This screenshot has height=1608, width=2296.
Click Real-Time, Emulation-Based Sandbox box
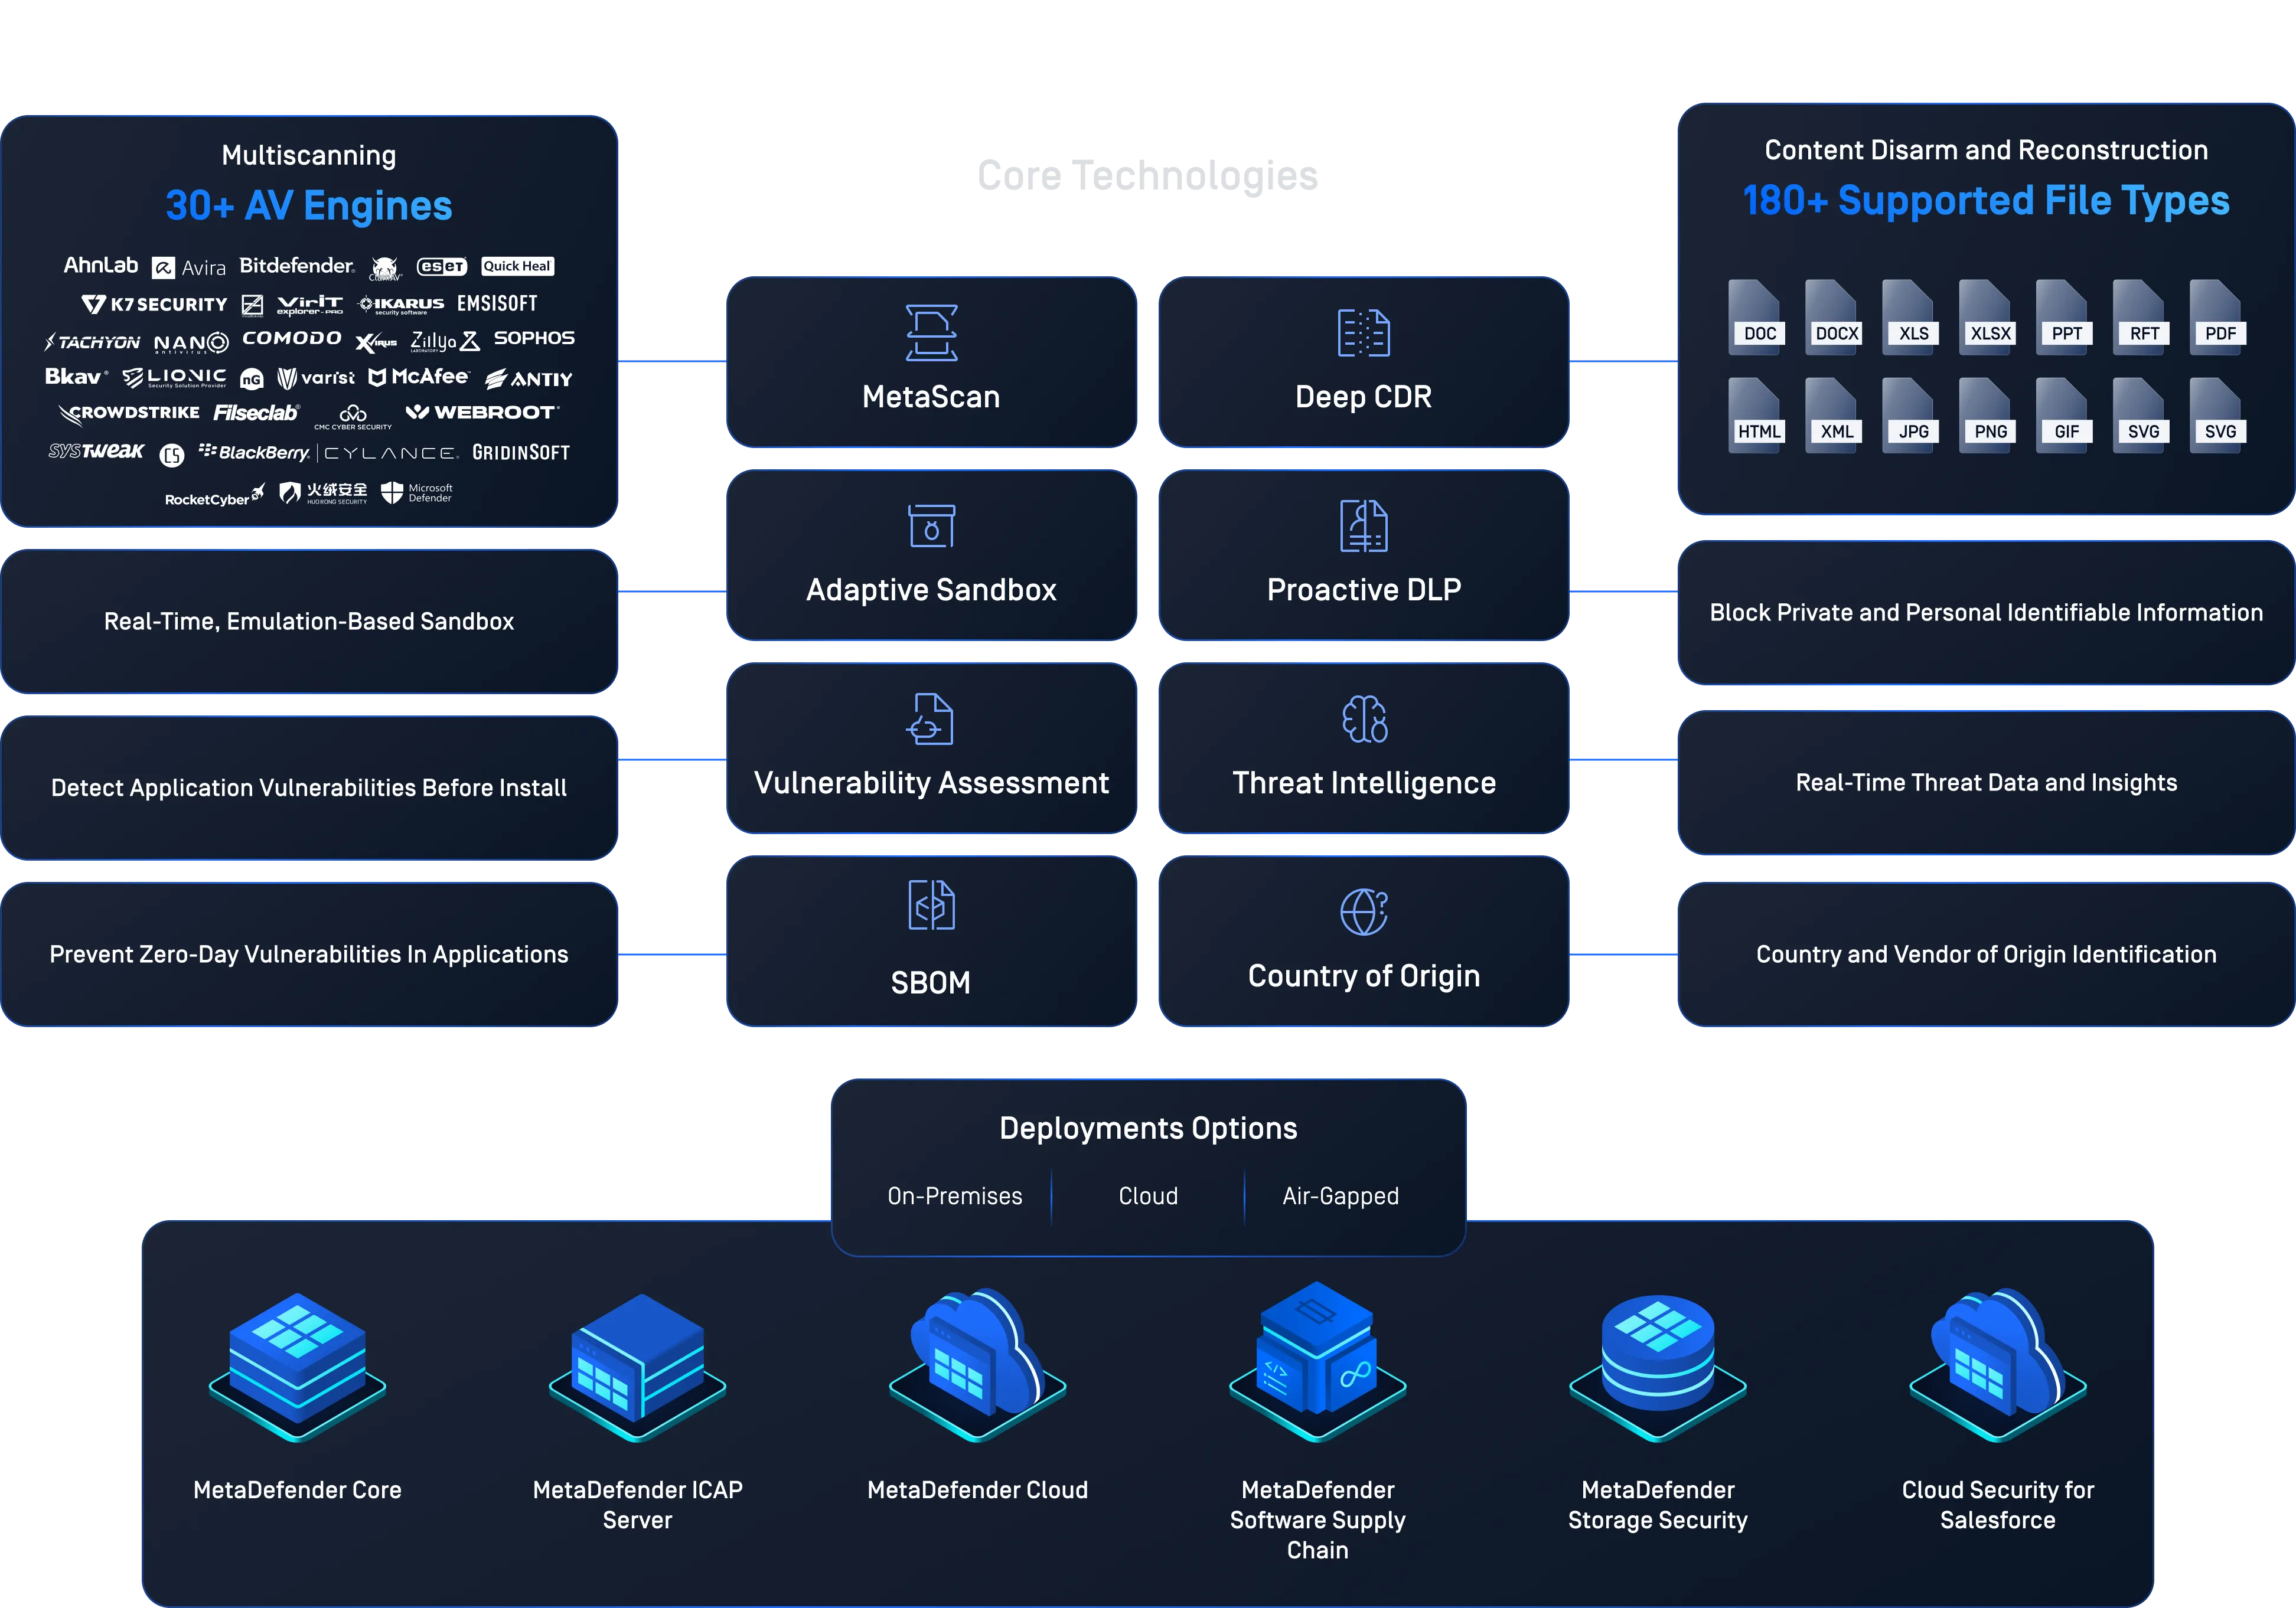[309, 622]
